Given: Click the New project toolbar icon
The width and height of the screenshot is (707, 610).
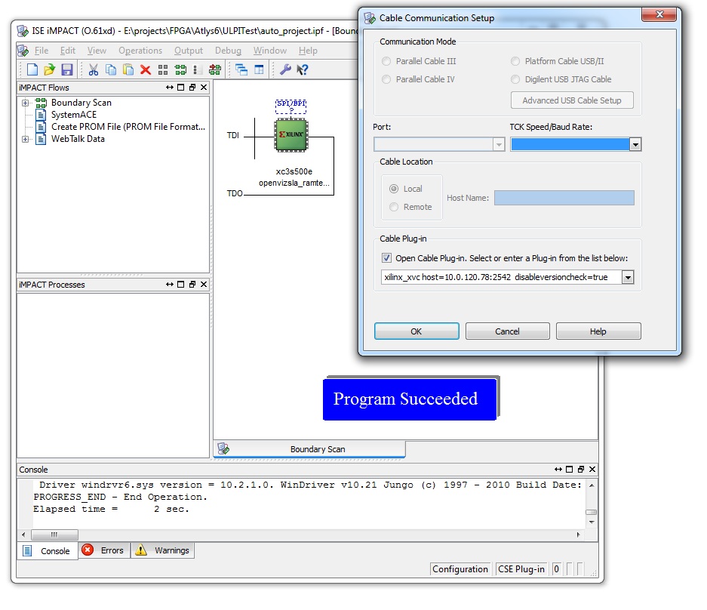Looking at the screenshot, I should click(32, 70).
